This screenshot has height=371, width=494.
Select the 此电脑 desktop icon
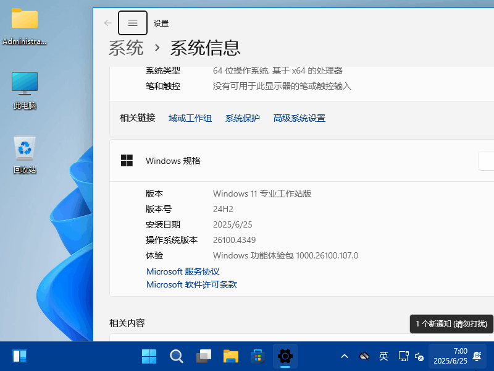click(x=25, y=91)
